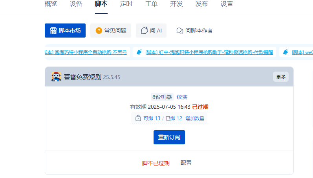Click the 常见问题 button
Viewport: 313px width, 178px height.
point(111,31)
